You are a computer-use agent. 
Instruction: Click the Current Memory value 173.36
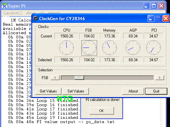click(x=110, y=36)
